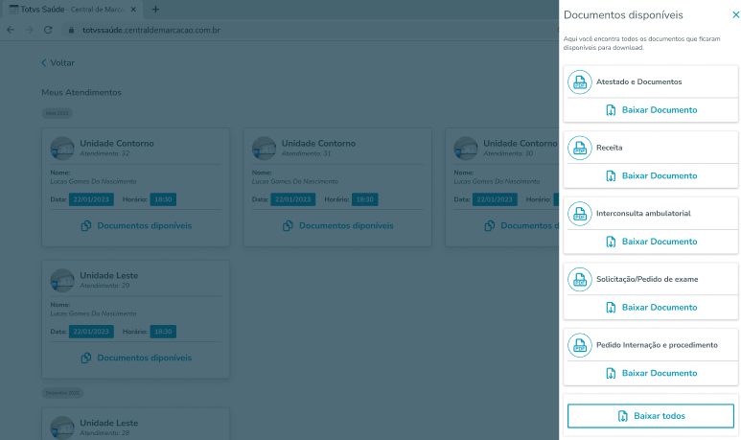
Task: Open Documentos diponíveis for Atendimento 29
Action: (x=136, y=358)
